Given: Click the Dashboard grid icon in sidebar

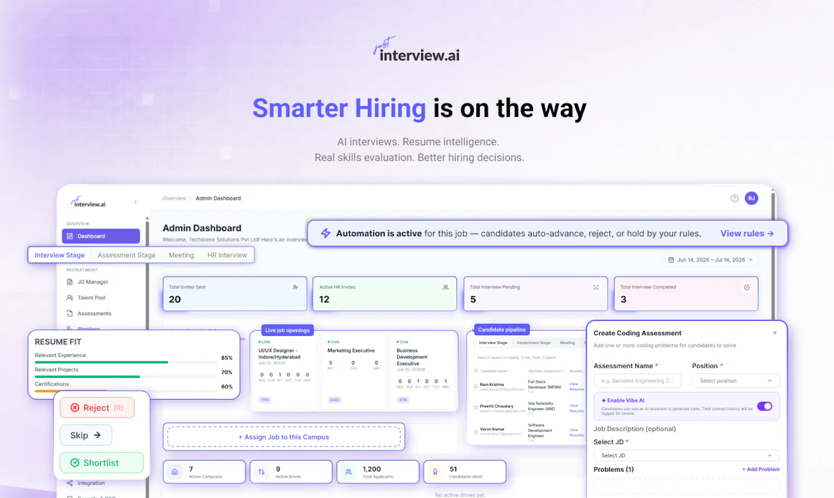Looking at the screenshot, I should point(70,236).
